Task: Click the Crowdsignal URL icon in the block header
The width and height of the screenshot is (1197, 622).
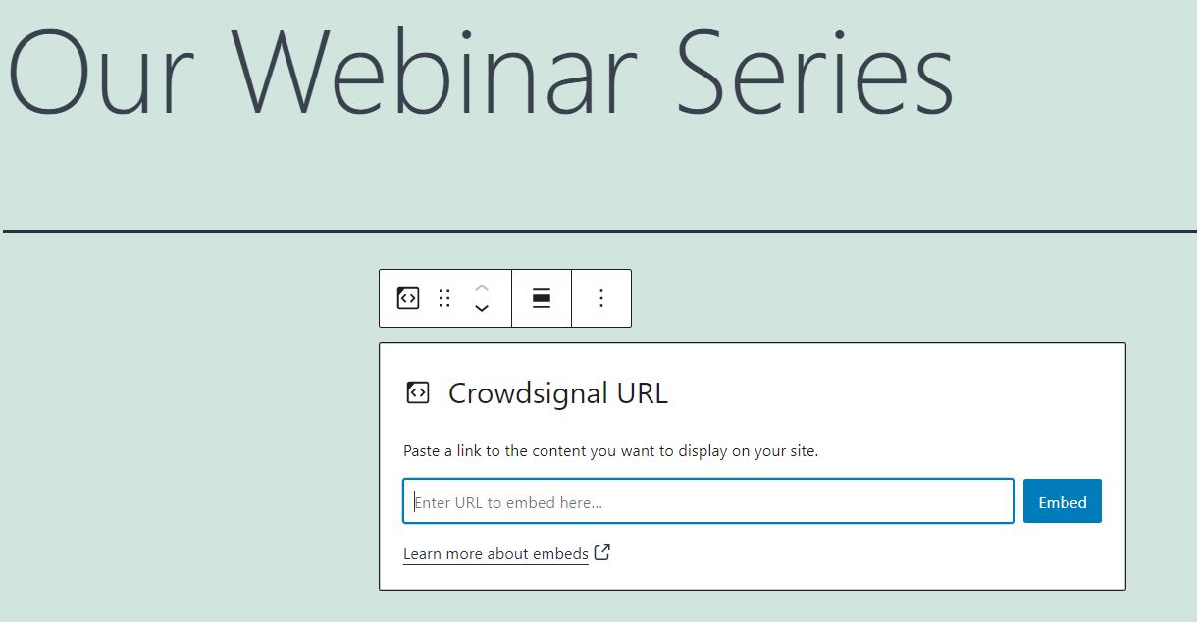Action: coord(418,391)
